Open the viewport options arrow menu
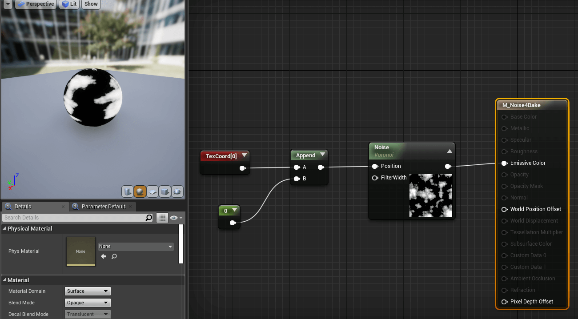This screenshot has width=578, height=319. tap(7, 4)
